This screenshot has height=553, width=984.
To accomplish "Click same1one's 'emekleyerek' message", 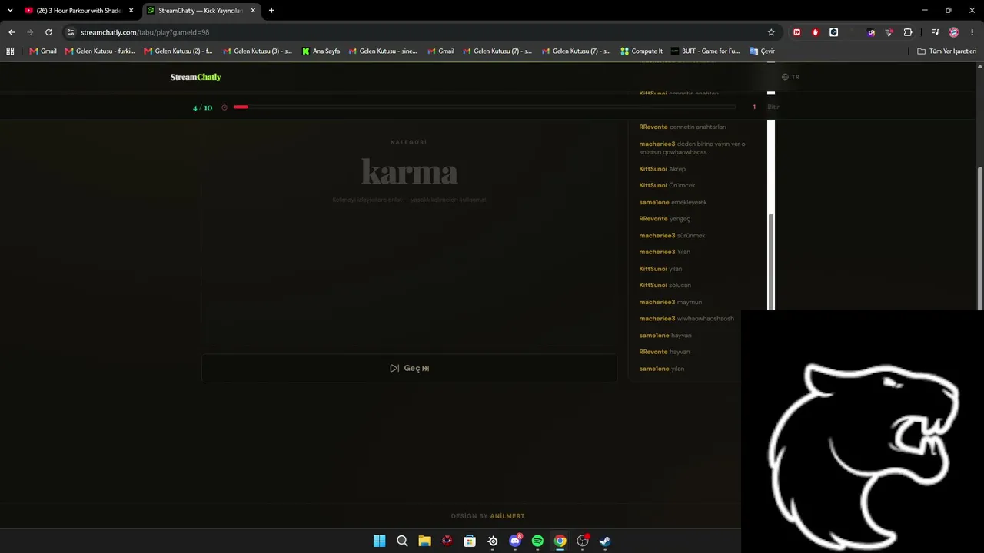I will tap(673, 202).
